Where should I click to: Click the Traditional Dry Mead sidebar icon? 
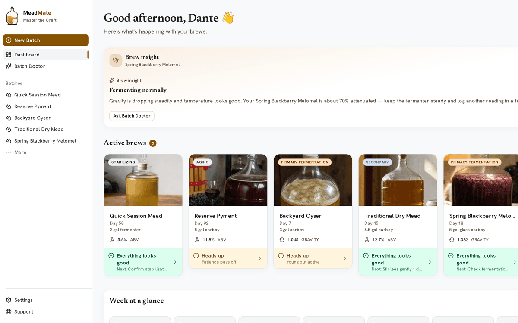[9, 129]
